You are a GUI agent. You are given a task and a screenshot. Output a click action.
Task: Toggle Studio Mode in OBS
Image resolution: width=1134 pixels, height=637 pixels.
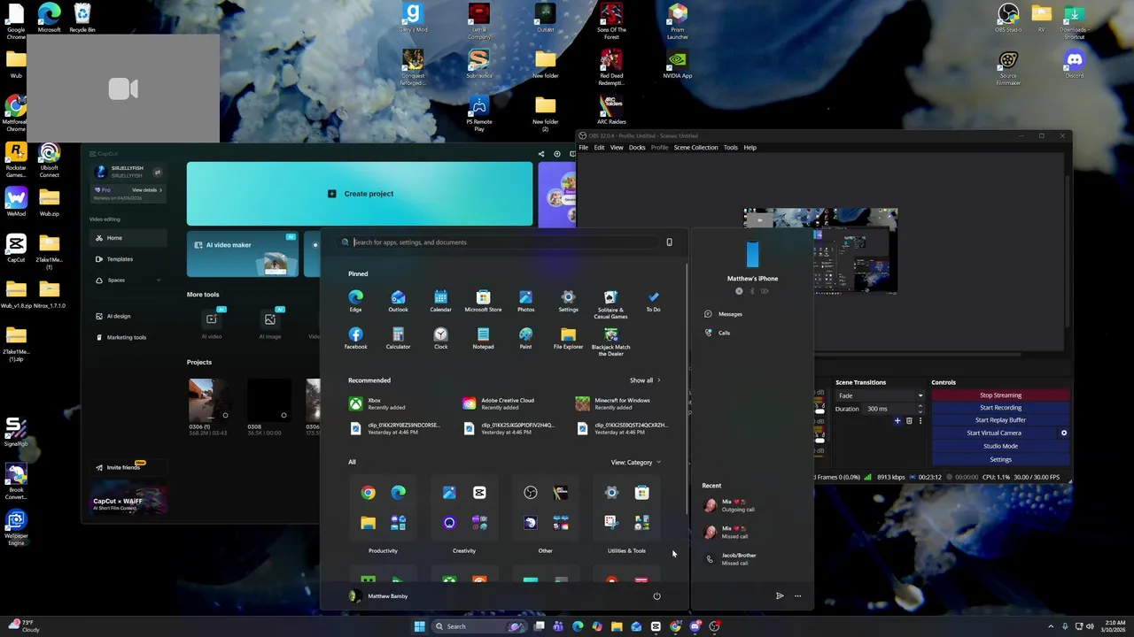(x=1000, y=446)
